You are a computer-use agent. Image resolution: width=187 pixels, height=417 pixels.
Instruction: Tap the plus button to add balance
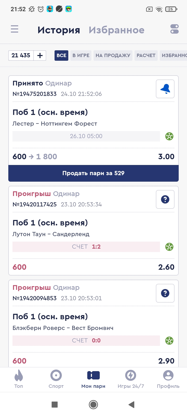click(40, 56)
